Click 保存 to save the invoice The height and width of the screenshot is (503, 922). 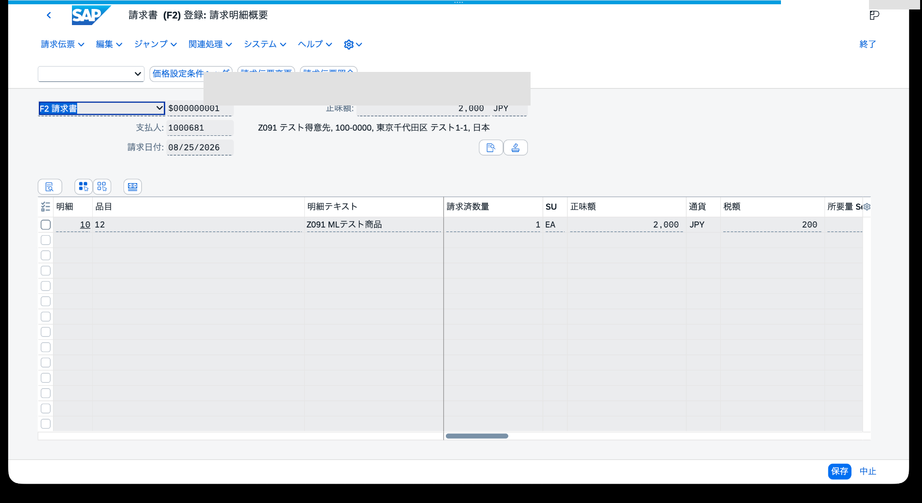(x=840, y=471)
